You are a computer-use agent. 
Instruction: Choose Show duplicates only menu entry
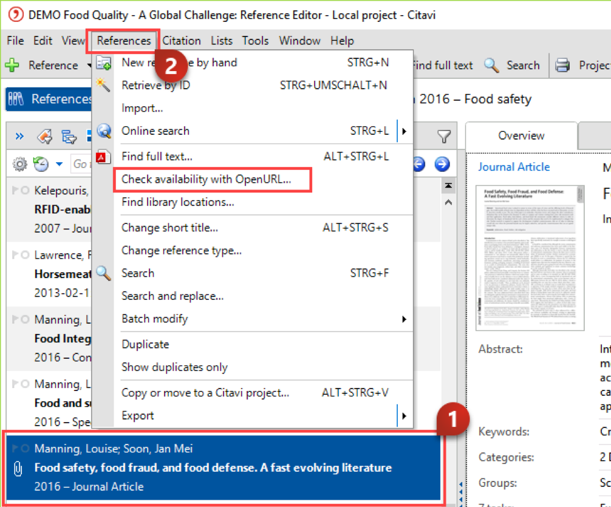coord(174,367)
